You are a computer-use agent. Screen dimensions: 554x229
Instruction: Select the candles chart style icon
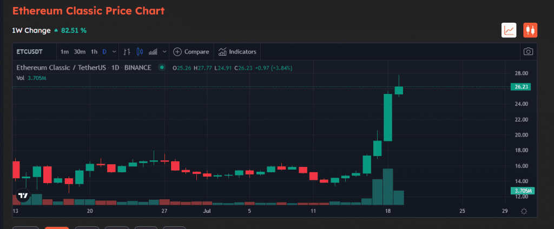point(140,52)
